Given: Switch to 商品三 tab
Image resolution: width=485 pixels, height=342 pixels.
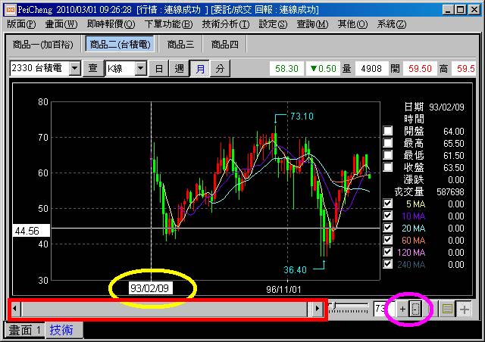Looking at the screenshot, I should pos(180,45).
